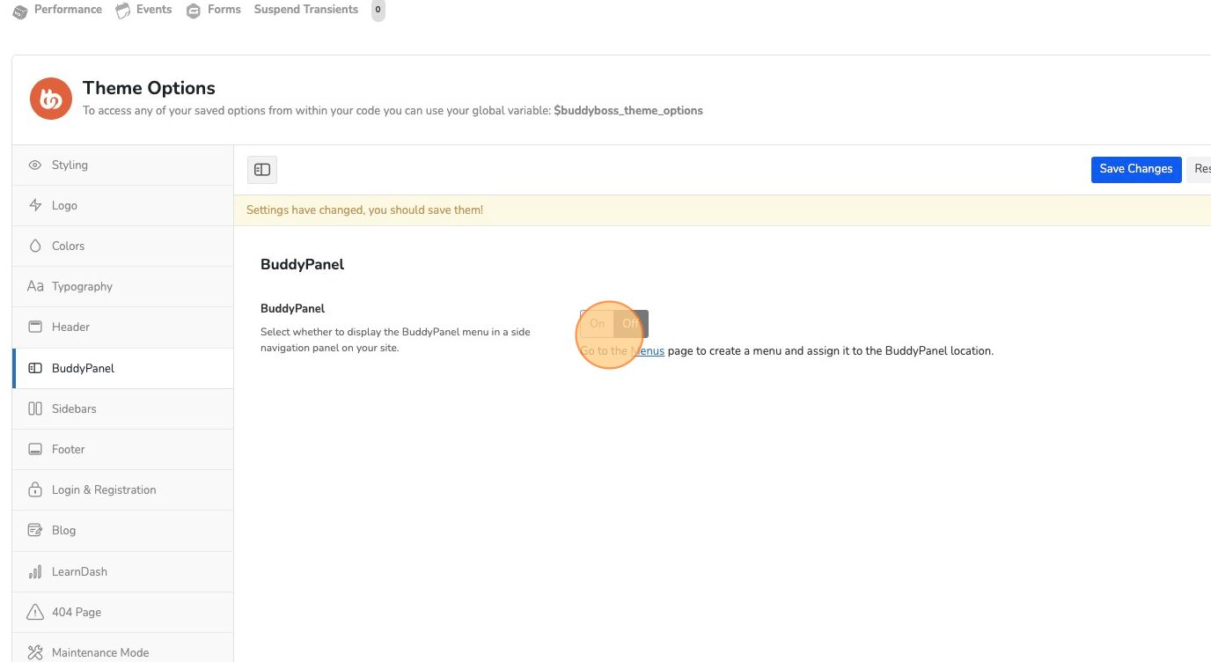Click the Colors droplet icon
Screen dimensions: 1211x662
(x=35, y=246)
